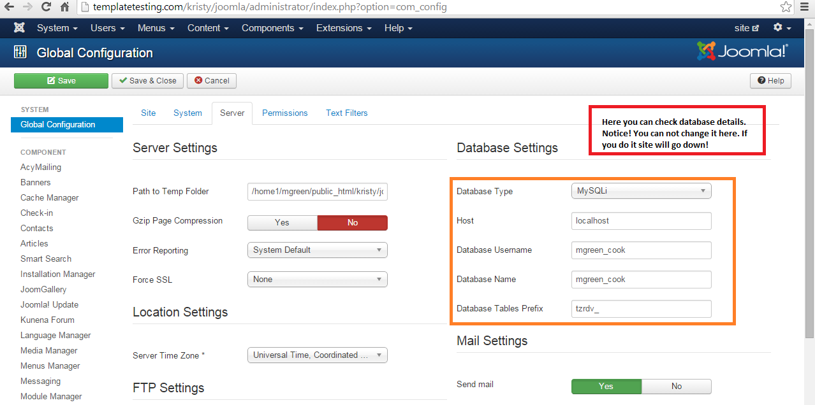Click the Path to Temp Folder field
815x405 pixels.
coord(317,191)
